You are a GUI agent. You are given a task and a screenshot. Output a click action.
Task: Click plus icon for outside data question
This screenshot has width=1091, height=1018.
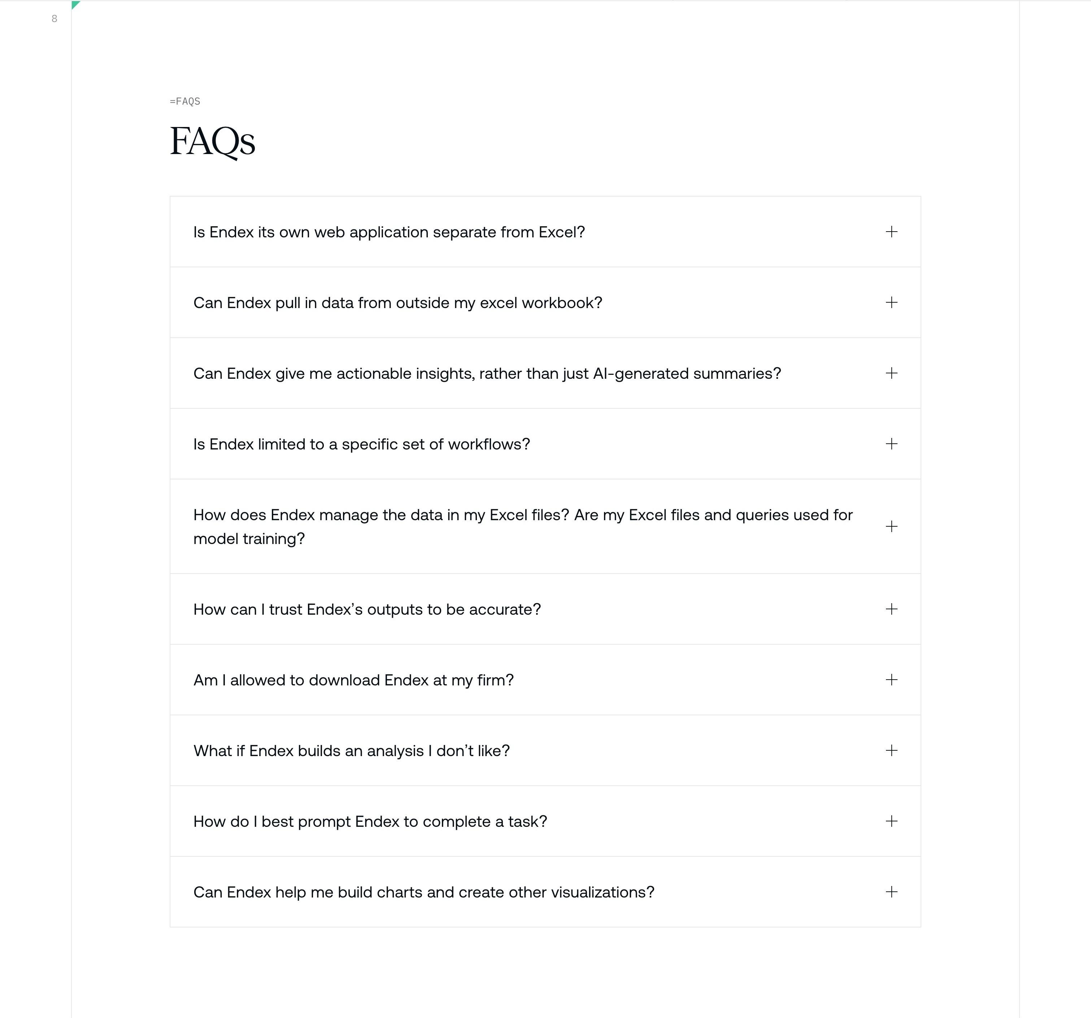pyautogui.click(x=891, y=302)
